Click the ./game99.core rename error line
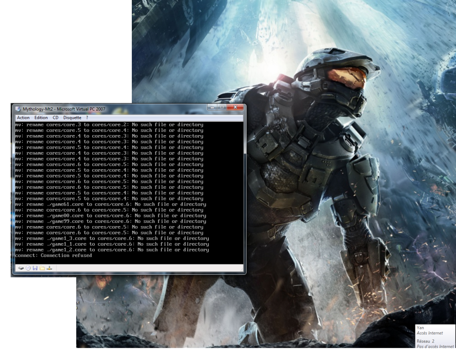456x364 pixels. coord(110,222)
